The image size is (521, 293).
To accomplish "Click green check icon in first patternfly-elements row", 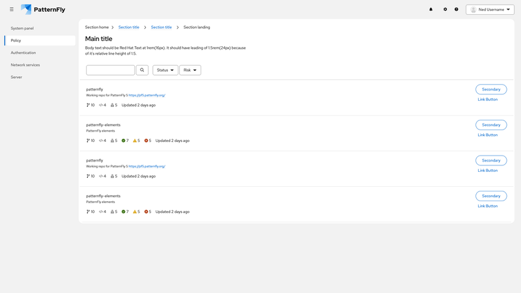I will (123, 141).
